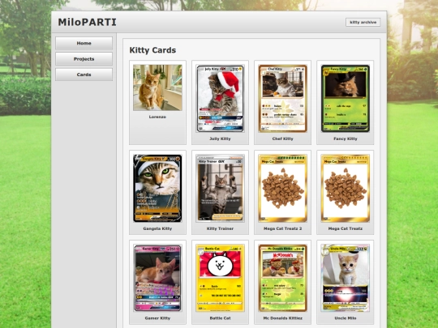438x328 pixels.
Task: Open the Gamer Kitty card image
Action: pyautogui.click(x=157, y=278)
